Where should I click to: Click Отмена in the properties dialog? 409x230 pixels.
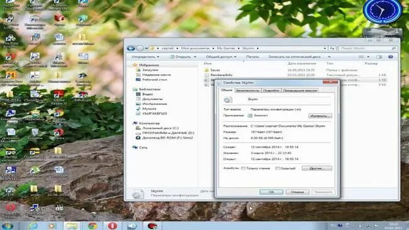pyautogui.click(x=298, y=192)
